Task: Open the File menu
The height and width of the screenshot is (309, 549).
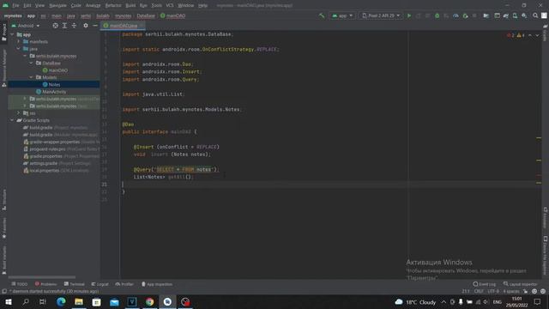Action: click(15, 5)
